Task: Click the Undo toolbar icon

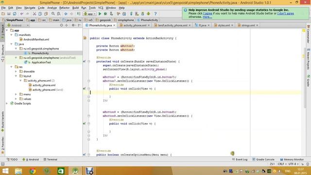Action: pos(21,14)
